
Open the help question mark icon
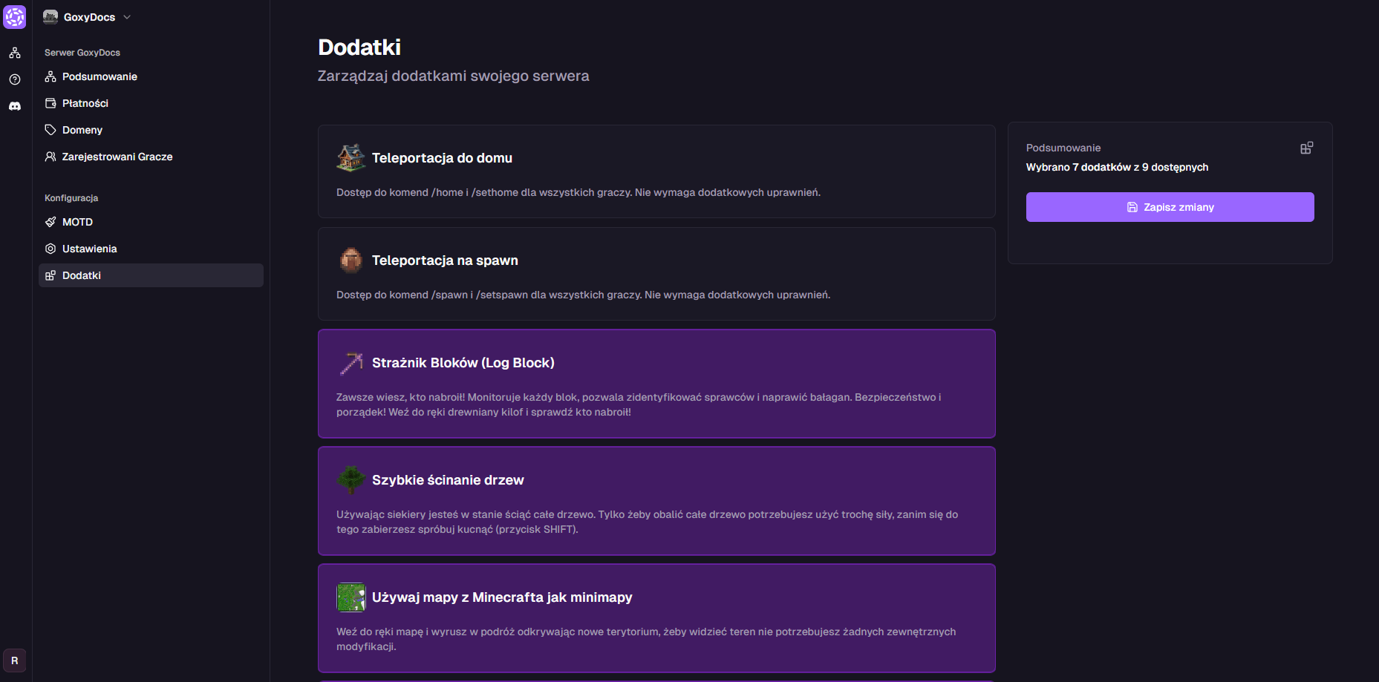pos(15,79)
